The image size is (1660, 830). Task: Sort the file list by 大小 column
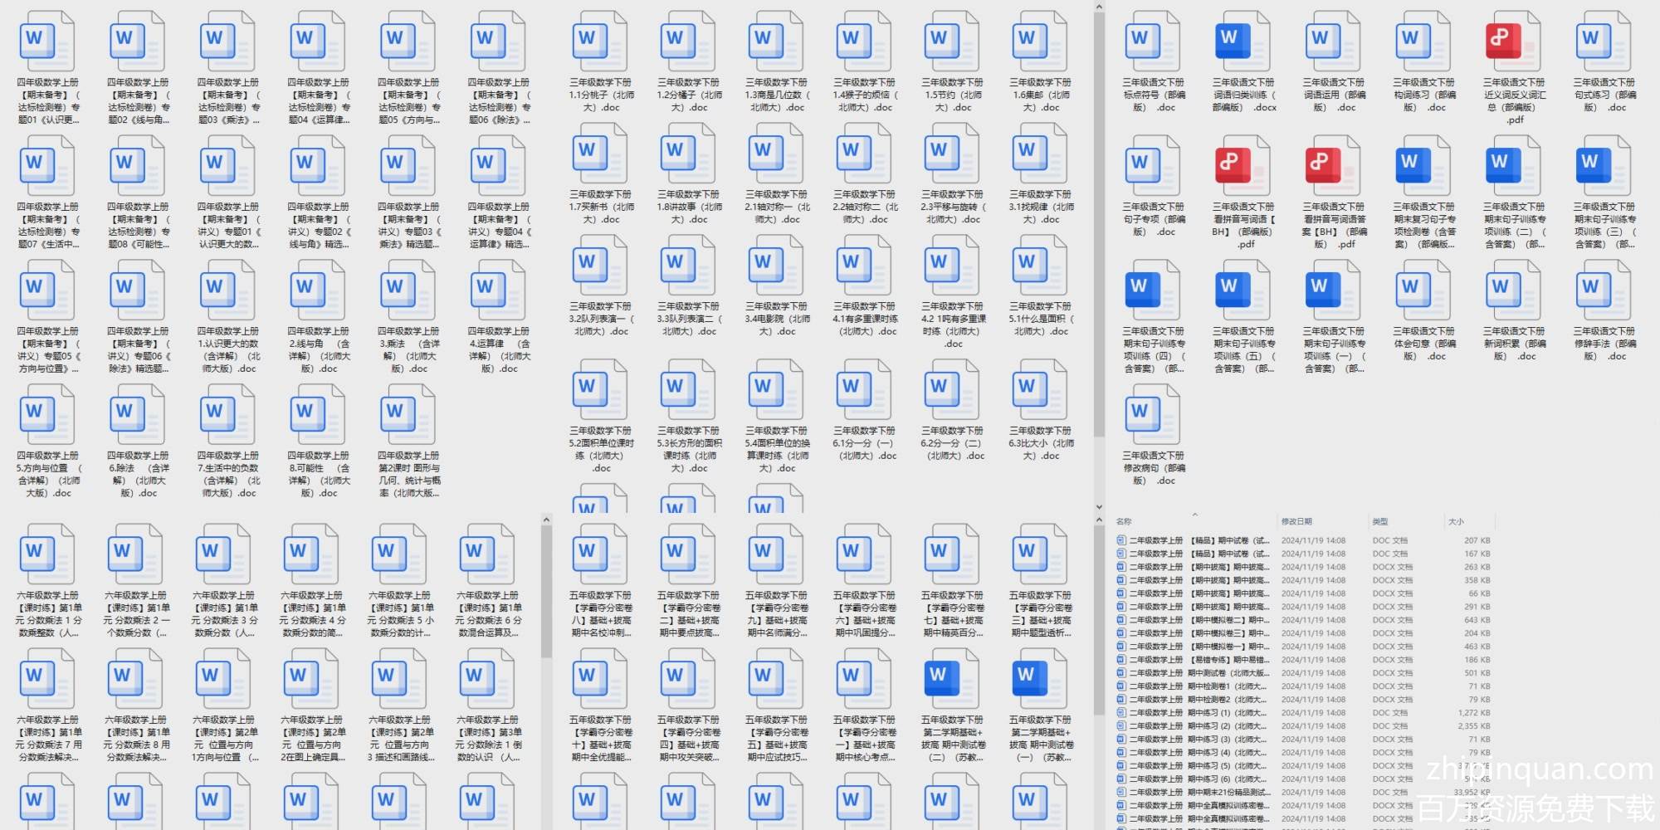[1456, 521]
